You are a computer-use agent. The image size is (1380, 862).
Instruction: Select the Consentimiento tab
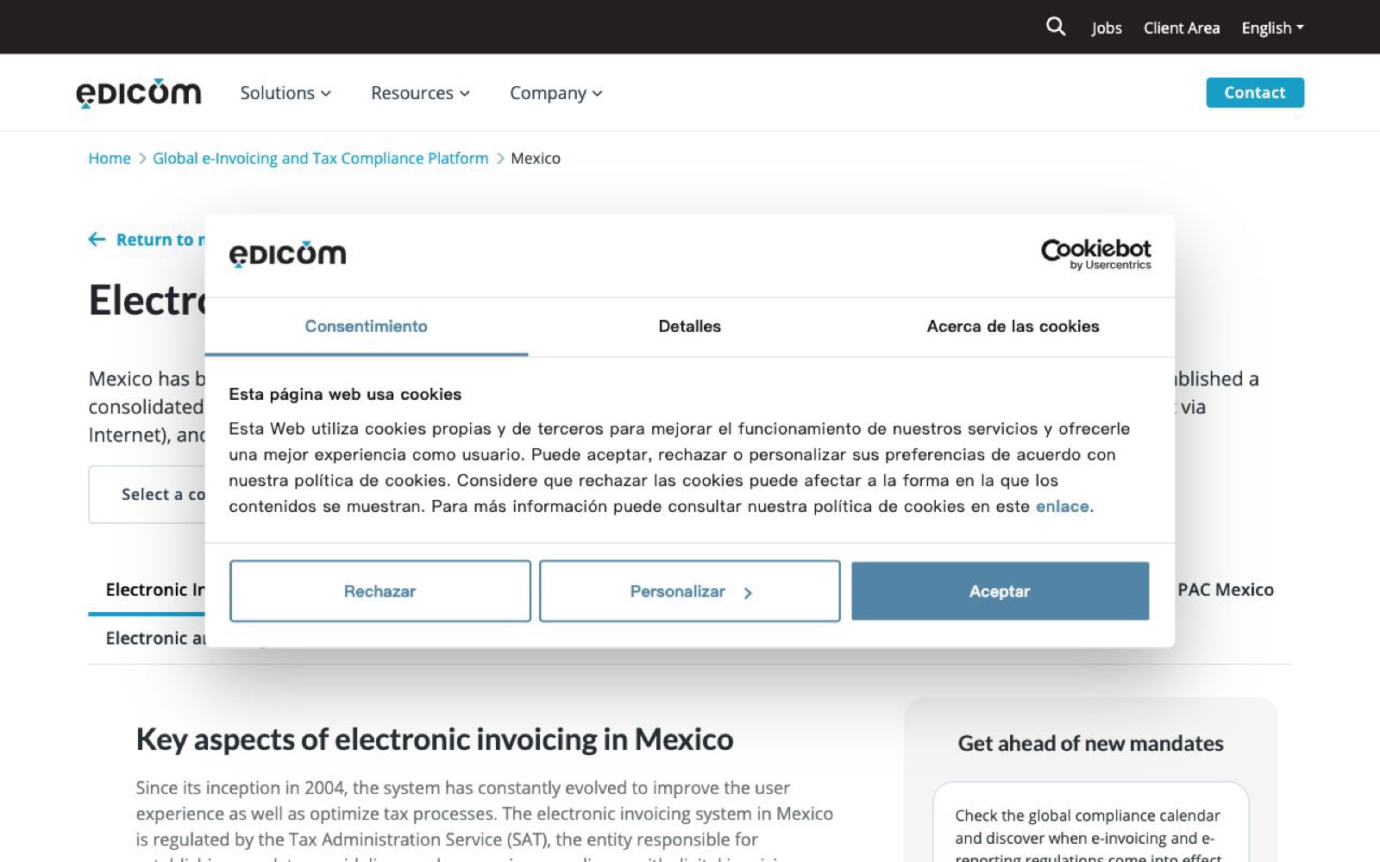coord(366,327)
